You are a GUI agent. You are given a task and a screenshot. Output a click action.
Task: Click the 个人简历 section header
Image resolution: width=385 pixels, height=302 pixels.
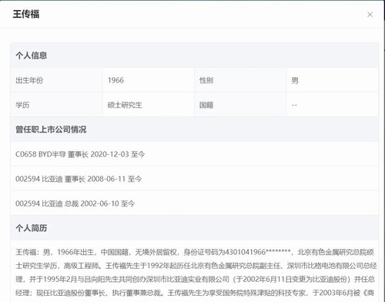31,228
